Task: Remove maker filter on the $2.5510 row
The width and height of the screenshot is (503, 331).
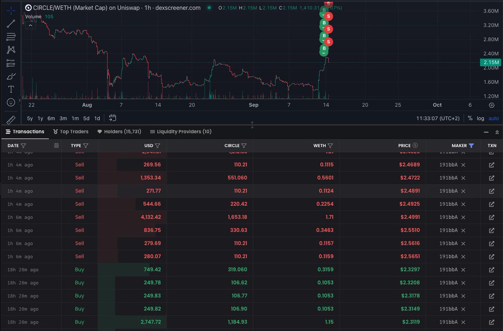Action: point(463,230)
